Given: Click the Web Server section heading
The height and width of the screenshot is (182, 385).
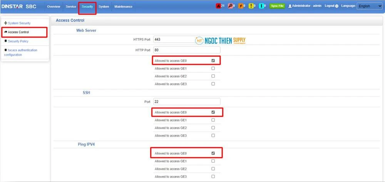Looking at the screenshot, I should pos(86,30).
